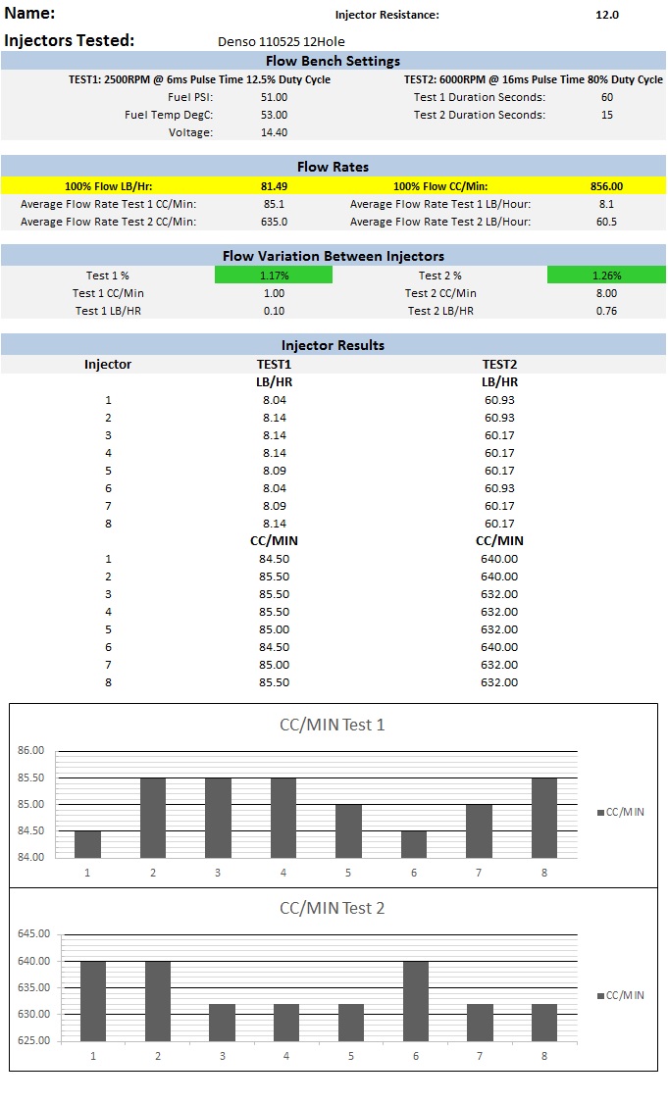Click the "TEST2" column heading
This screenshot has width=668, height=1103.
(x=499, y=365)
